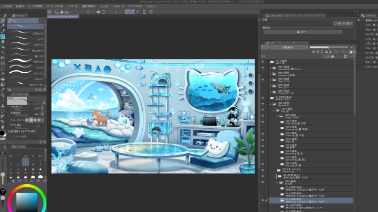Choose the カリグラフィ sub tool

pos(26,62)
